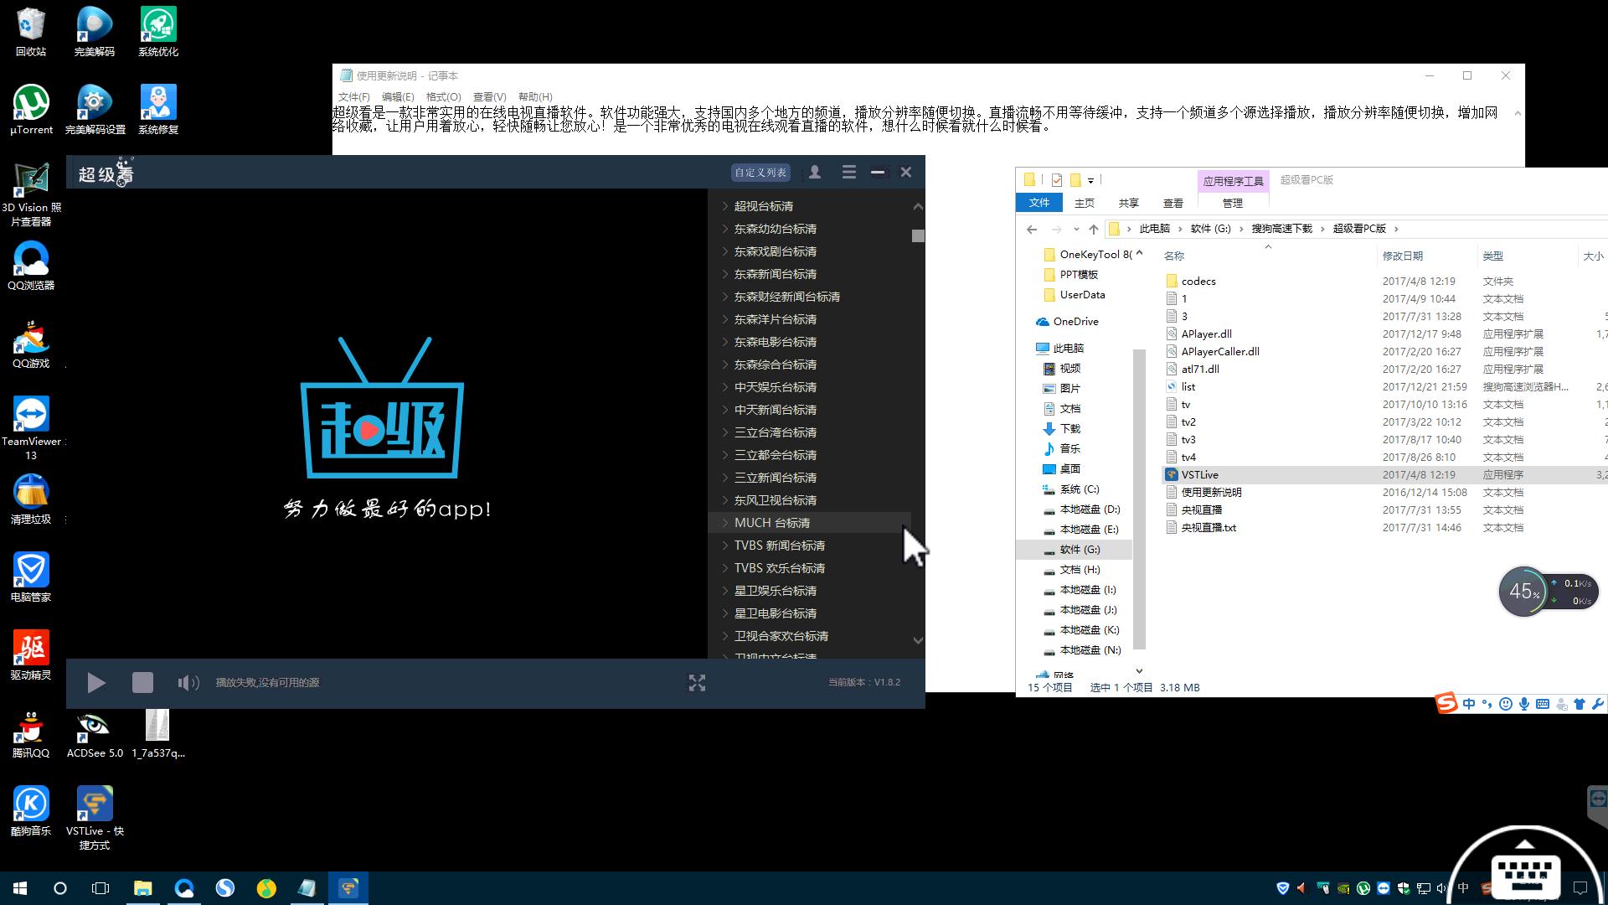Toggle fullscreen mode in the player

(697, 683)
